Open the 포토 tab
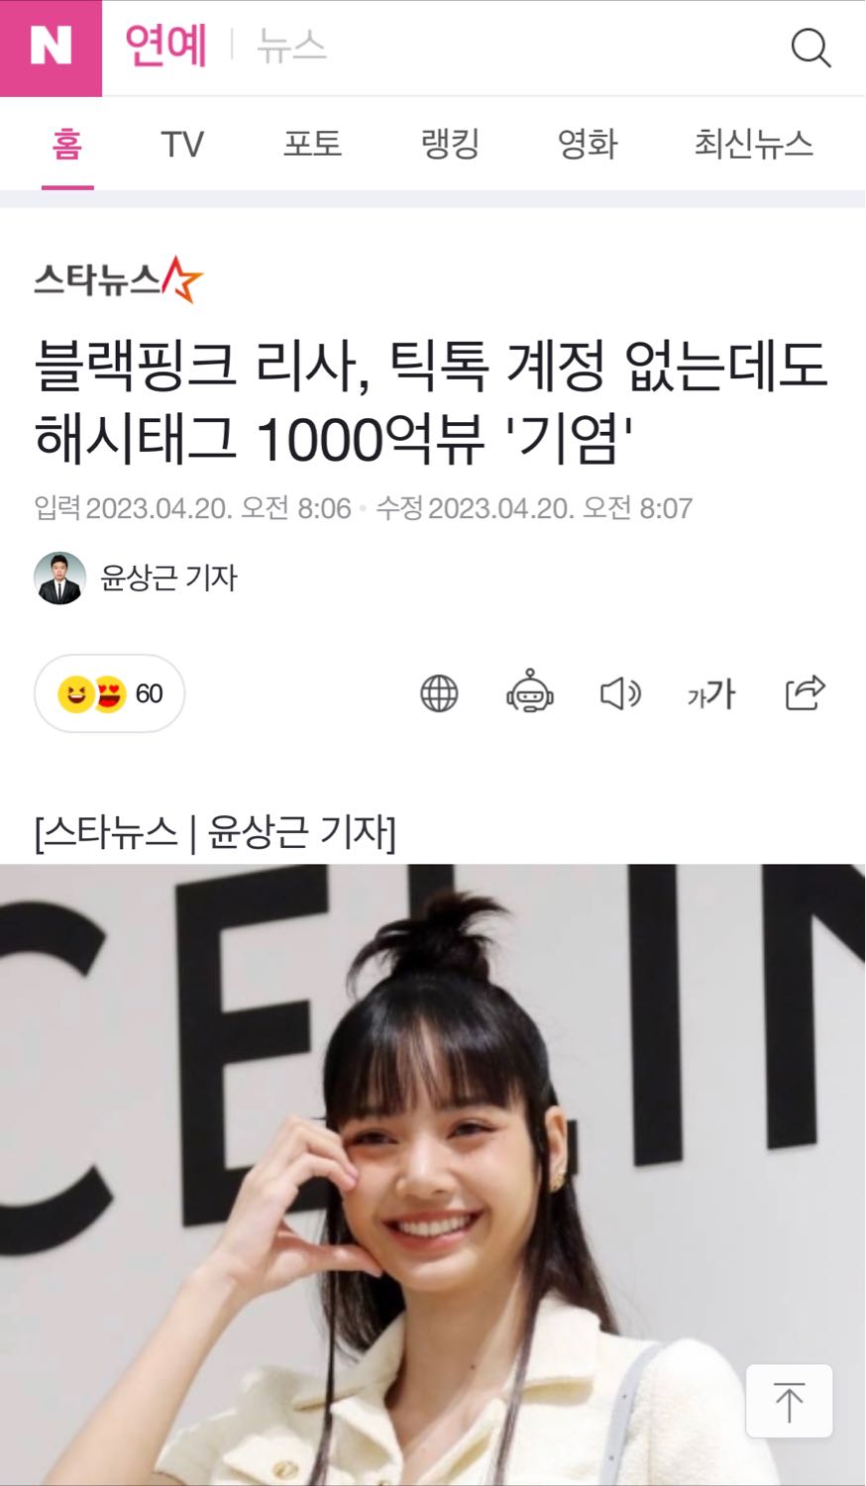 (312, 145)
